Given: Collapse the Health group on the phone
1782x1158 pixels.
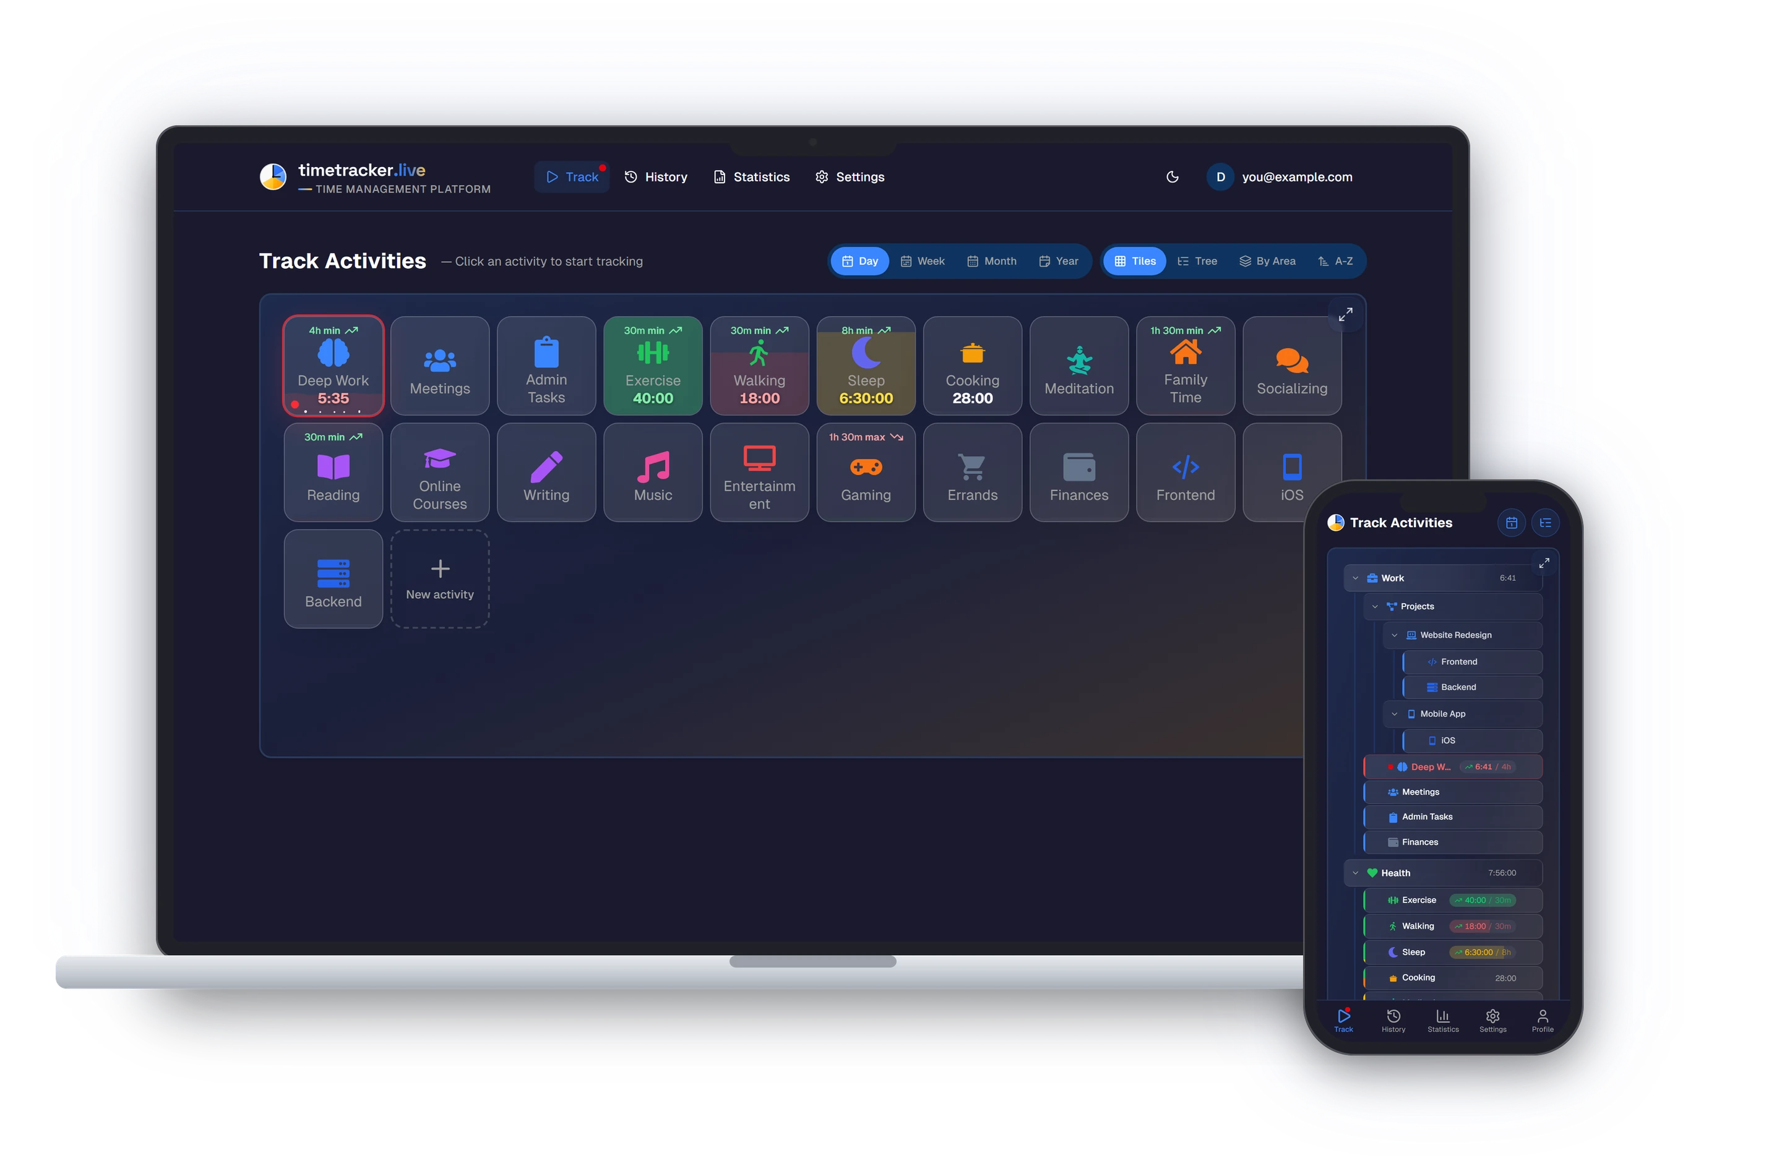Looking at the screenshot, I should pos(1354,873).
